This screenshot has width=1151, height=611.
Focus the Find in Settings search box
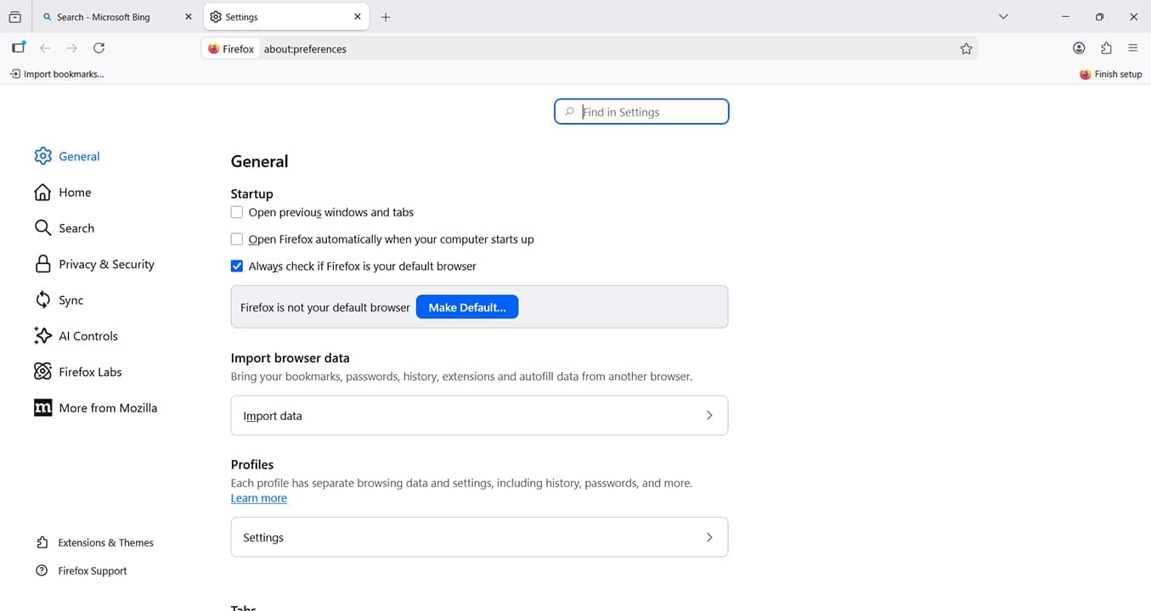[641, 112]
